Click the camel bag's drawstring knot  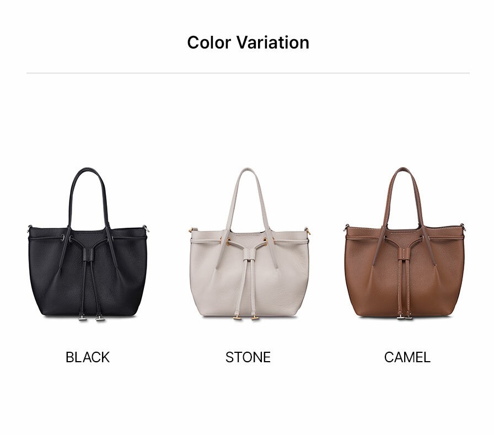[404, 254]
